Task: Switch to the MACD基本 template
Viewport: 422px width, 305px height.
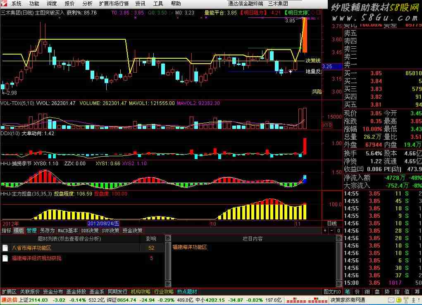Action: point(68,231)
